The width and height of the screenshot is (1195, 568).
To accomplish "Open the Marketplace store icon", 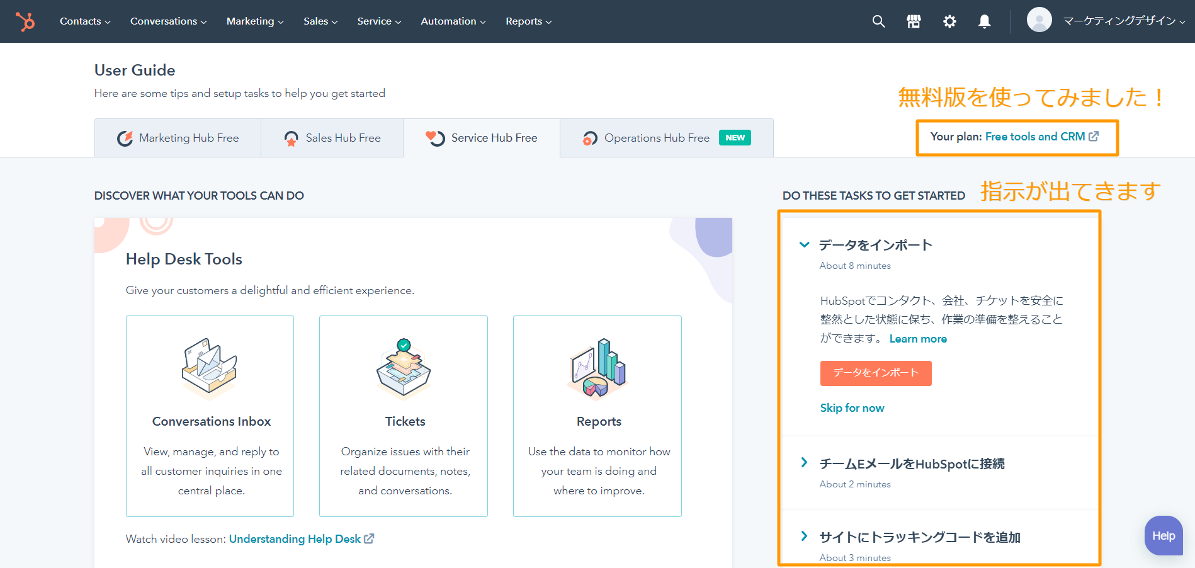I will tap(914, 21).
